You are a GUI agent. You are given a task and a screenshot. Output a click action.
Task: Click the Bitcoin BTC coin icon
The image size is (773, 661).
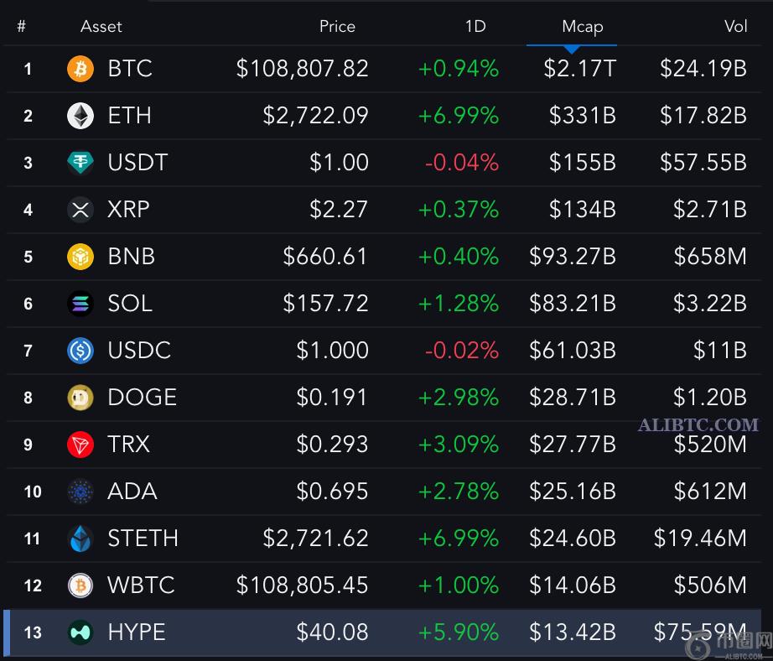point(80,69)
